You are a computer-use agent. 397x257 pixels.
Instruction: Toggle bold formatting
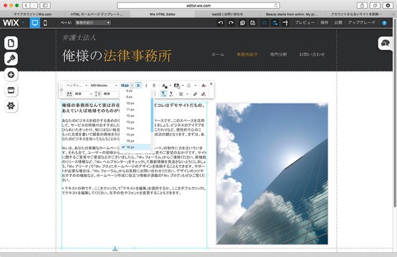pos(138,86)
